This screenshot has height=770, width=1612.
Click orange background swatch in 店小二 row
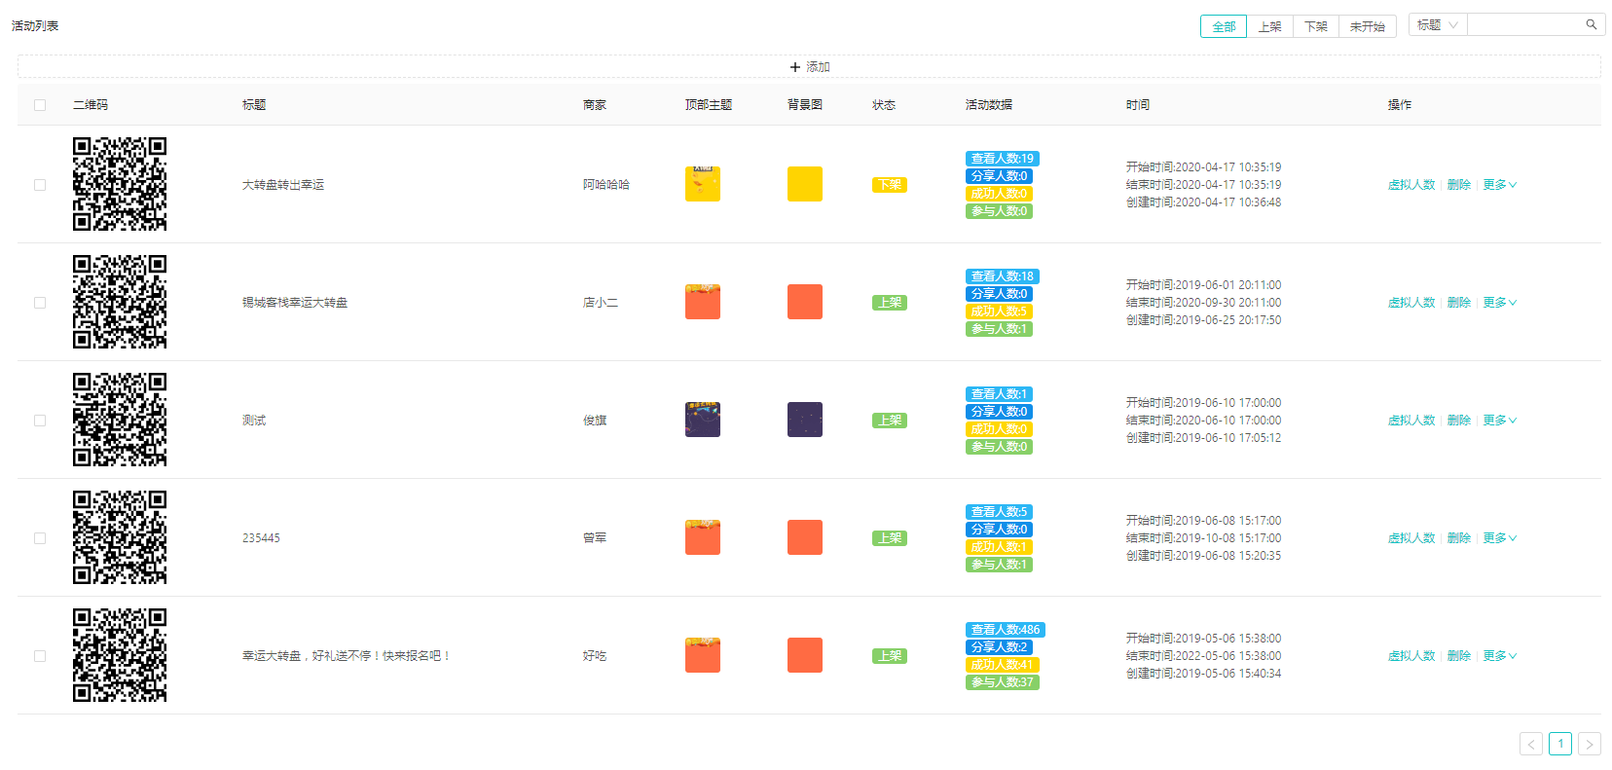(805, 302)
